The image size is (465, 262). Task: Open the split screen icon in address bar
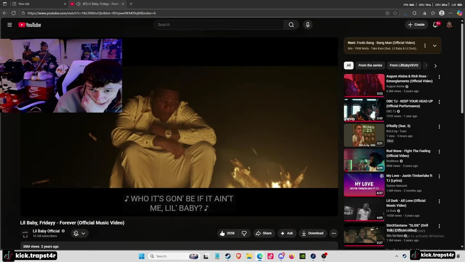(x=387, y=13)
